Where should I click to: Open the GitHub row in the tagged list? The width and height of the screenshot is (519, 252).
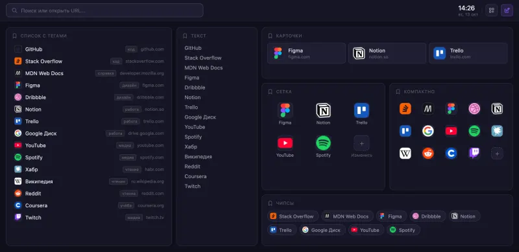coord(89,49)
